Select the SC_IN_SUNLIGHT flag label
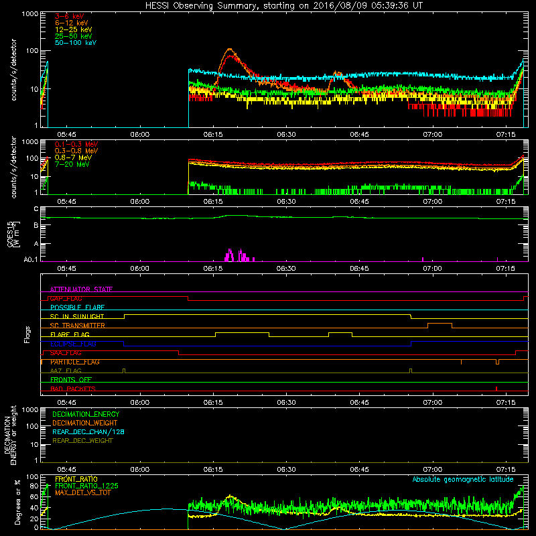Viewport: 536px width, 536px height. pos(77,316)
